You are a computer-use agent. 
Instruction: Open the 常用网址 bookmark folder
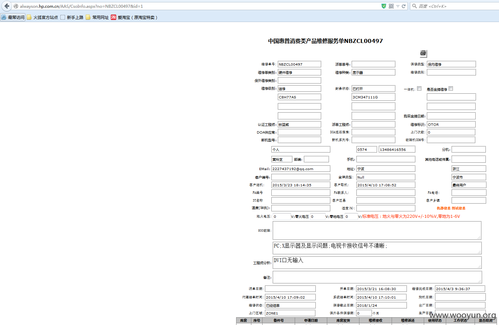97,17
